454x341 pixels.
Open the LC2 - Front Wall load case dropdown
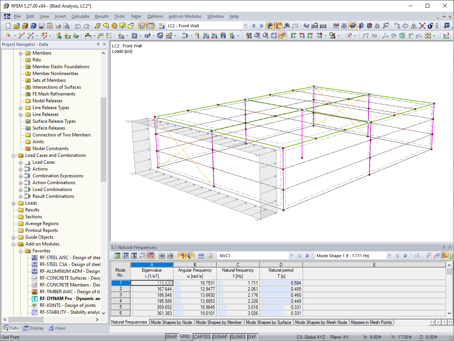pos(246,26)
